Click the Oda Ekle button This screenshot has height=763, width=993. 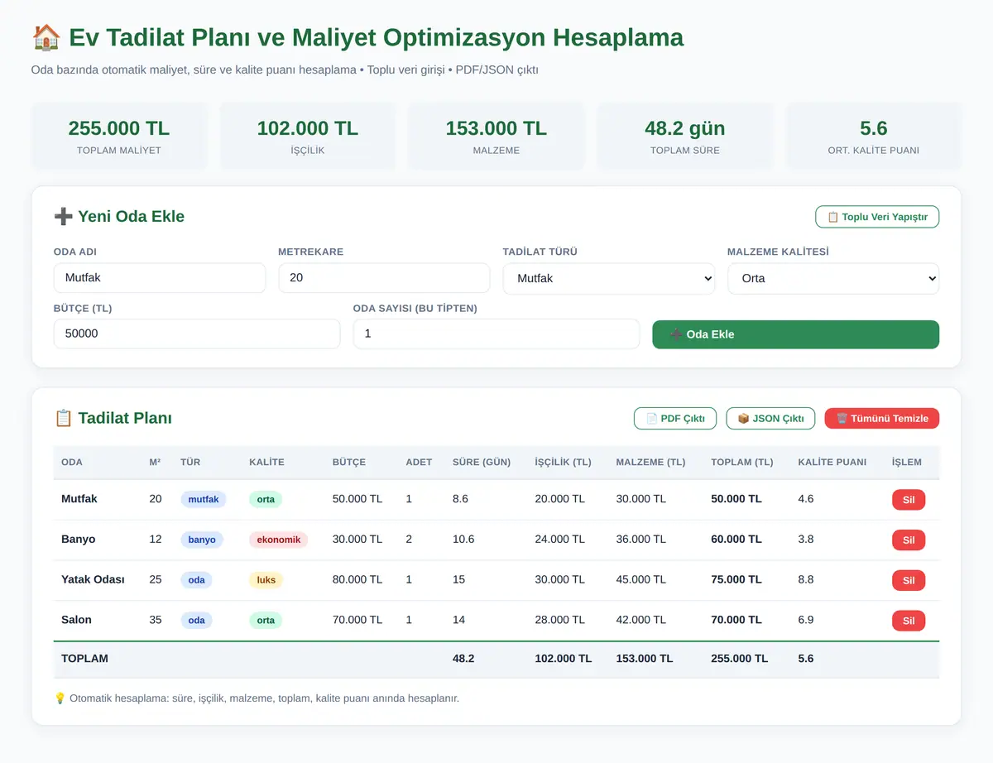click(x=795, y=334)
